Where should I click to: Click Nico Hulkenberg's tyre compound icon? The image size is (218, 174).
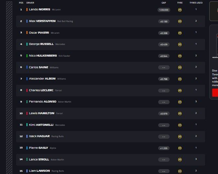[180, 56]
